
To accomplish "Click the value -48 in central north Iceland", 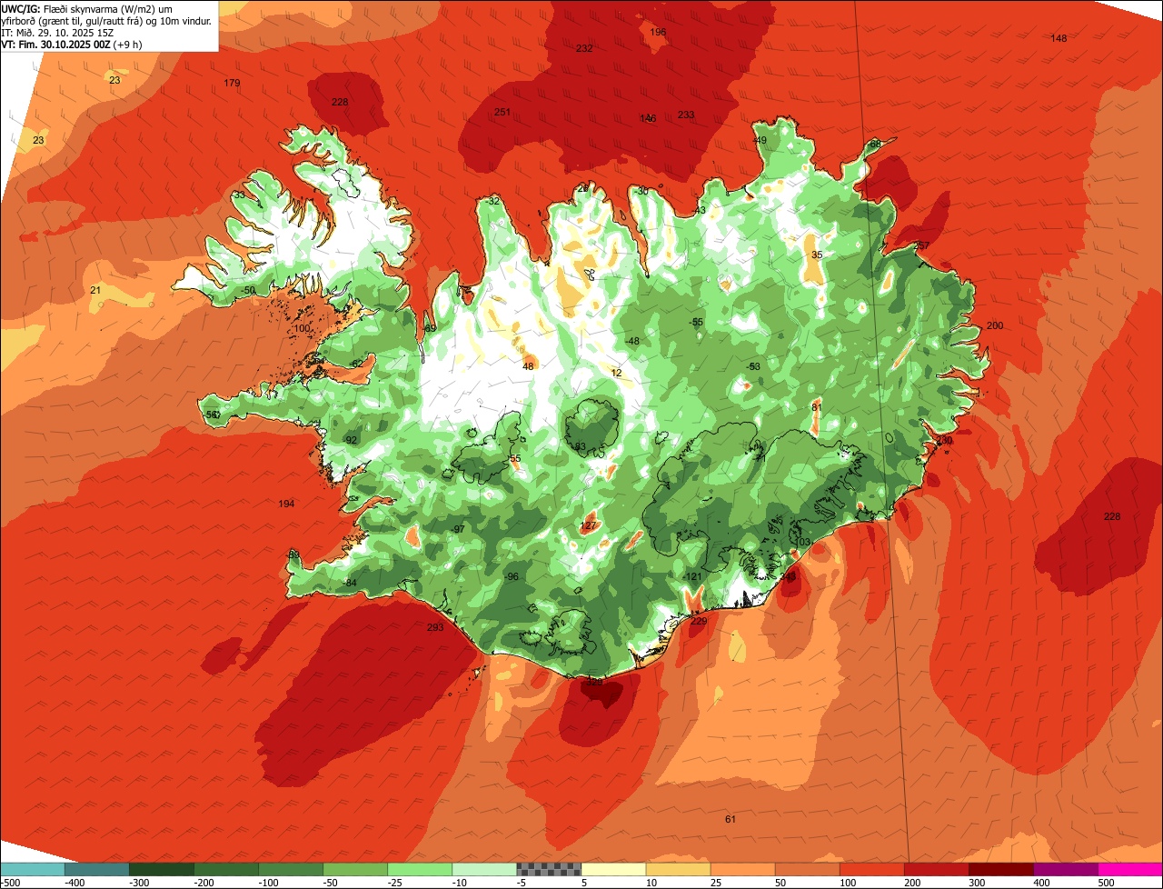I will pyautogui.click(x=632, y=342).
